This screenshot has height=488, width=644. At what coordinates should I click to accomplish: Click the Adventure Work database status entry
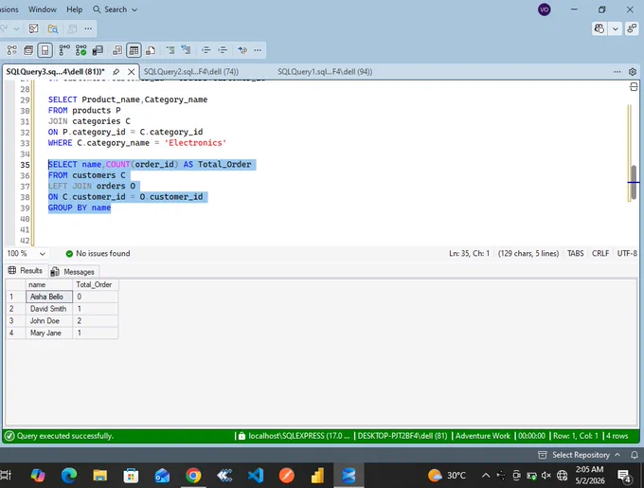483,436
